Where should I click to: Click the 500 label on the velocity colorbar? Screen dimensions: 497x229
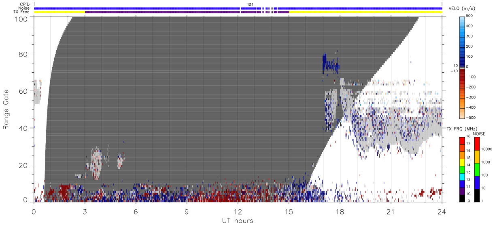pyautogui.click(x=469, y=16)
